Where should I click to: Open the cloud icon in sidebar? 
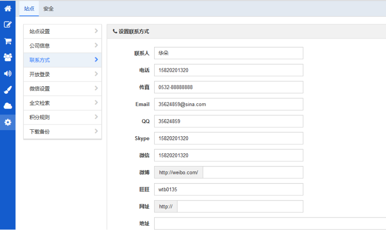pos(7,106)
